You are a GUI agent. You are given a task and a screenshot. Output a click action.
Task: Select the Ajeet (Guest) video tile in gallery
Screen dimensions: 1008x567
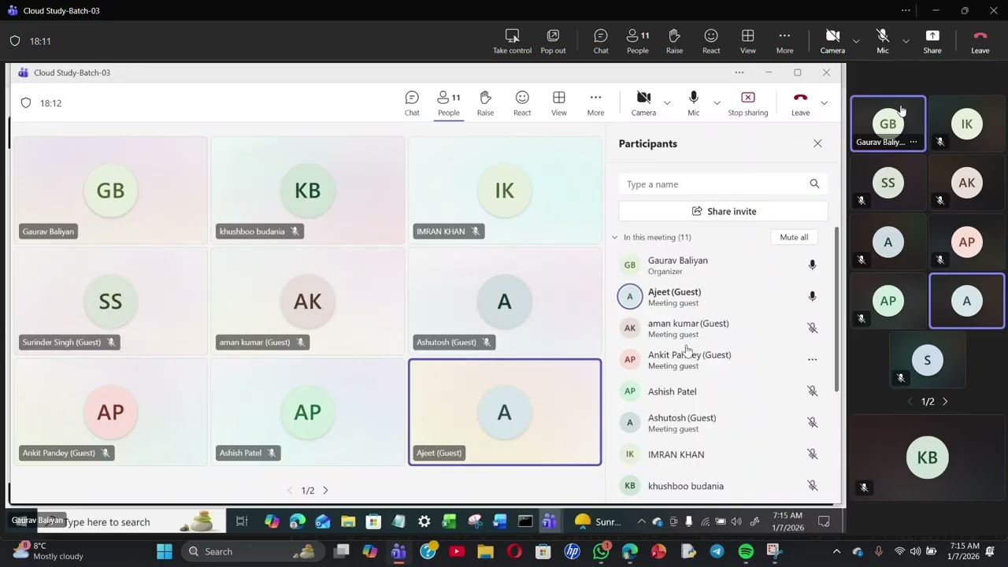[x=505, y=412]
